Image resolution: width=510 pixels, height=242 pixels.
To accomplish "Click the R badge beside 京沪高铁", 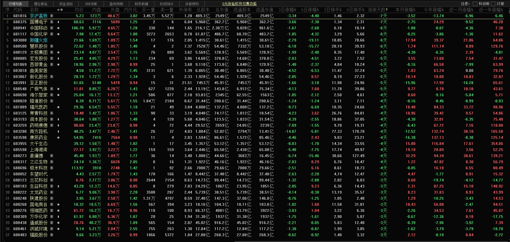I will tap(52, 16).
